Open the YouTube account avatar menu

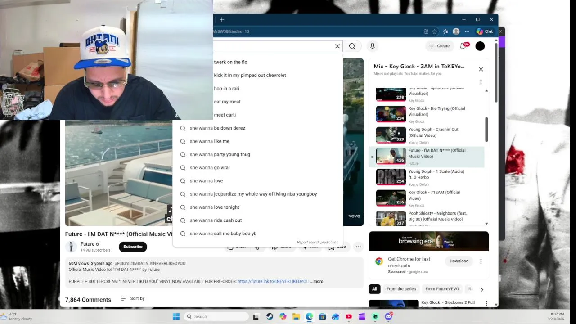[x=480, y=46]
